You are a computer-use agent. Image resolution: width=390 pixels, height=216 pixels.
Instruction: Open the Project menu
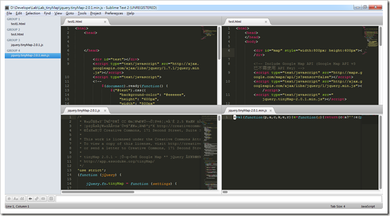point(96,14)
